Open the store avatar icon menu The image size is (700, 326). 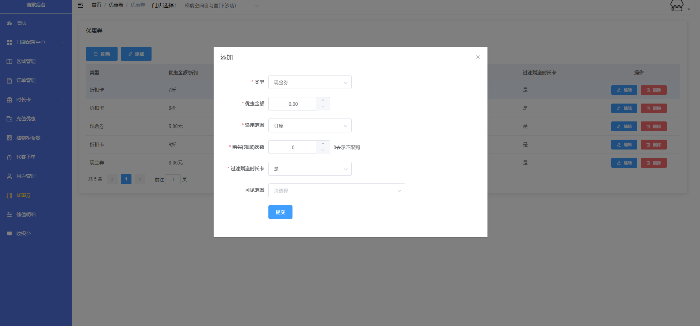pos(677,6)
